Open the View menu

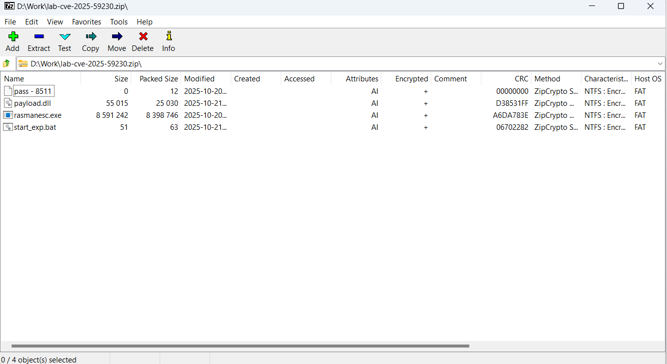tap(55, 21)
